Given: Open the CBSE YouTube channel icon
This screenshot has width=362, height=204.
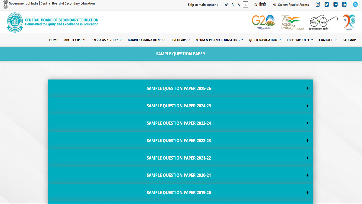Looking at the screenshot, I should coord(344,5).
